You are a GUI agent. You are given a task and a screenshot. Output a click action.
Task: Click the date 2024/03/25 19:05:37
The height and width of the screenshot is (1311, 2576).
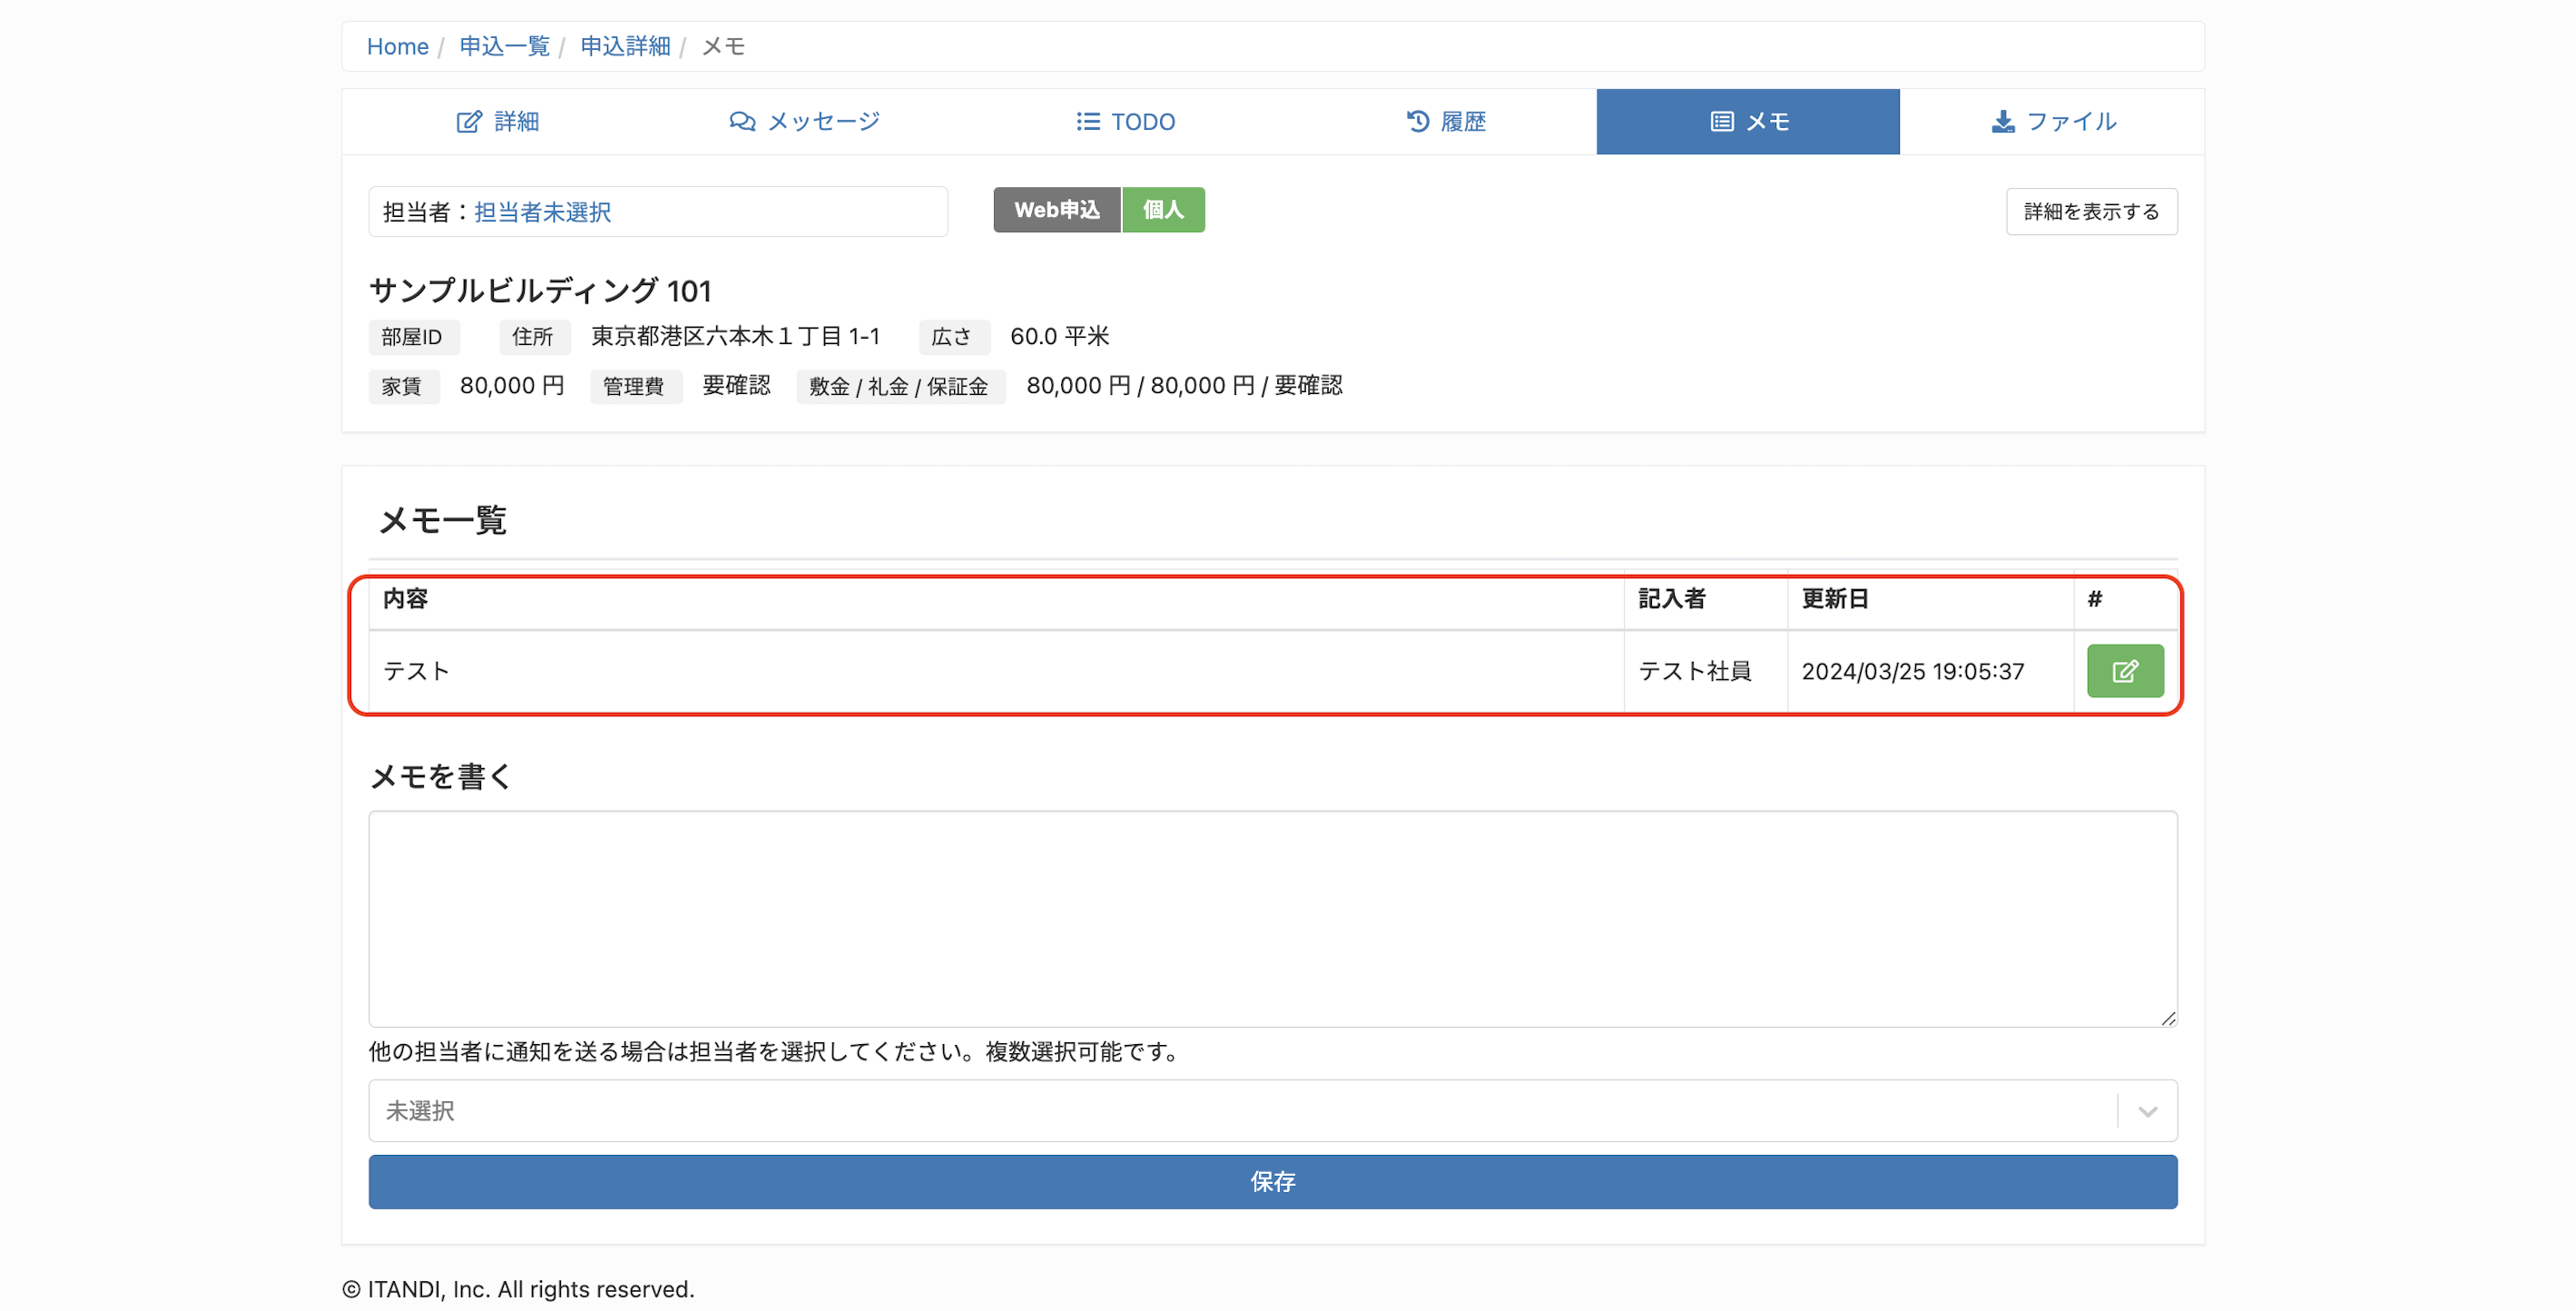[1912, 672]
